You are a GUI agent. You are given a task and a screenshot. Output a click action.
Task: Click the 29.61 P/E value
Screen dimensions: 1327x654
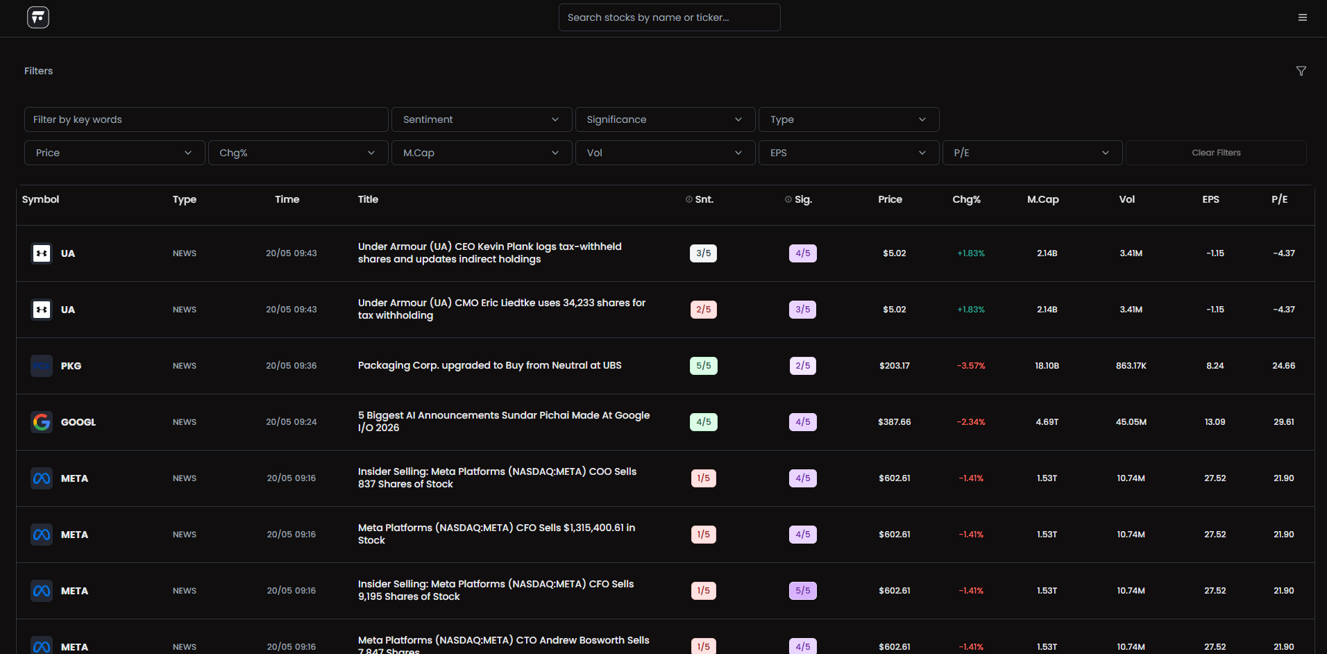tap(1283, 422)
